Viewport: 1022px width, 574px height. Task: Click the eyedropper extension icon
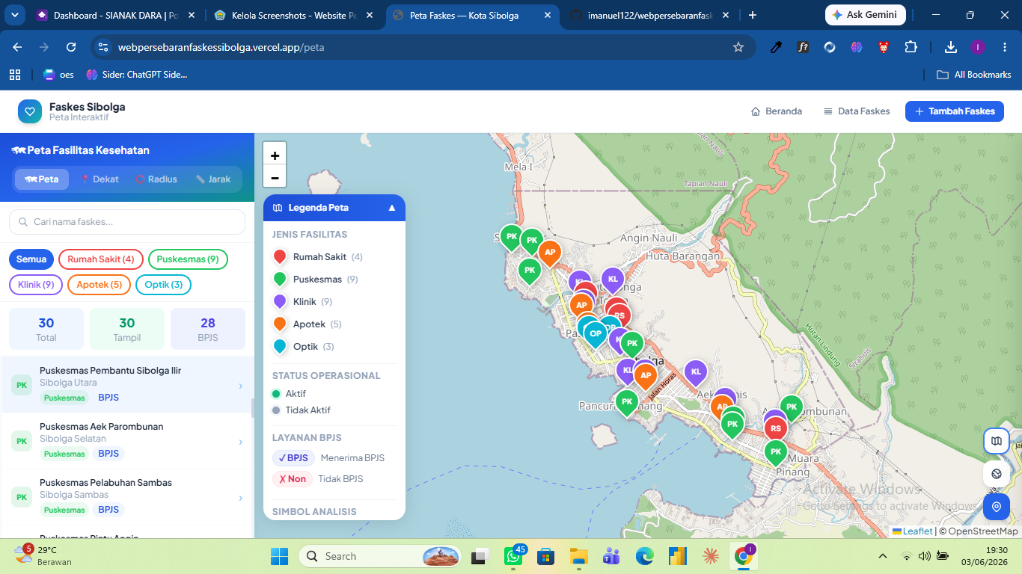(x=777, y=47)
